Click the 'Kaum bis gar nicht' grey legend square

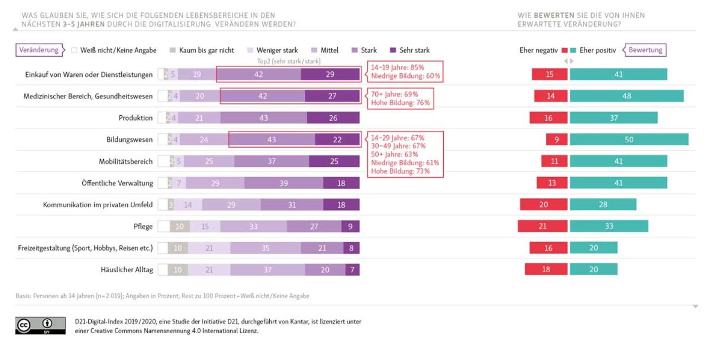click(x=172, y=50)
